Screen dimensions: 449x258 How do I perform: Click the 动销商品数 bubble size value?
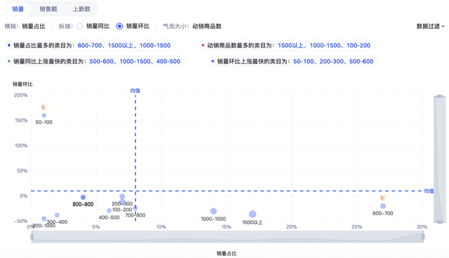coord(207,27)
